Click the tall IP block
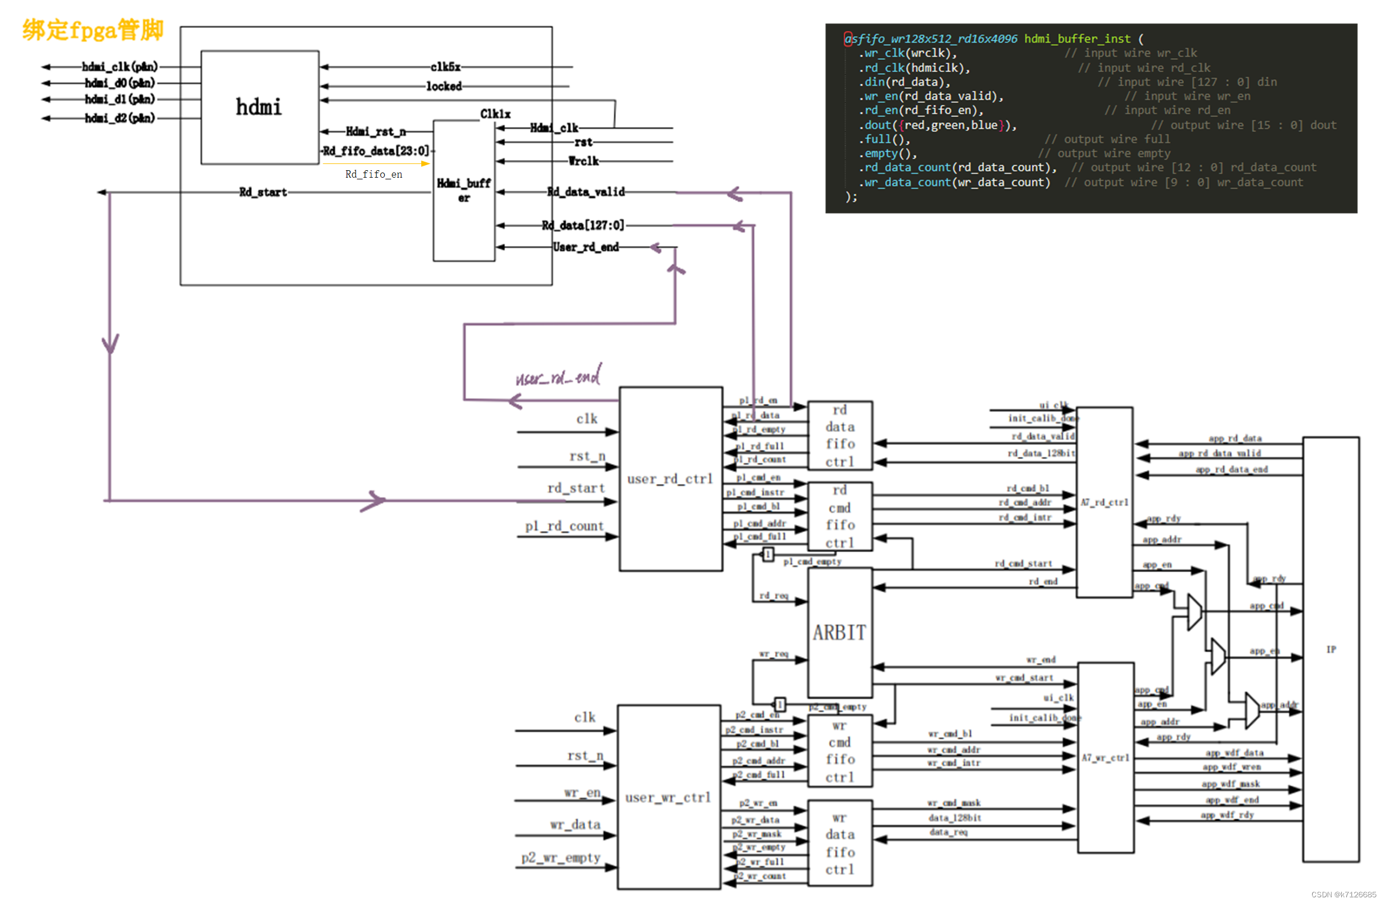 [1330, 649]
